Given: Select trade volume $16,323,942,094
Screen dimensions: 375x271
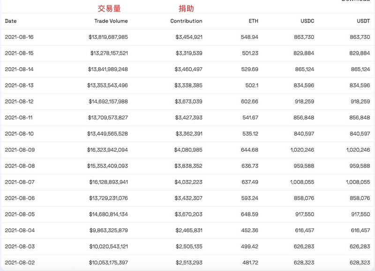Looking at the screenshot, I should 108,150.
